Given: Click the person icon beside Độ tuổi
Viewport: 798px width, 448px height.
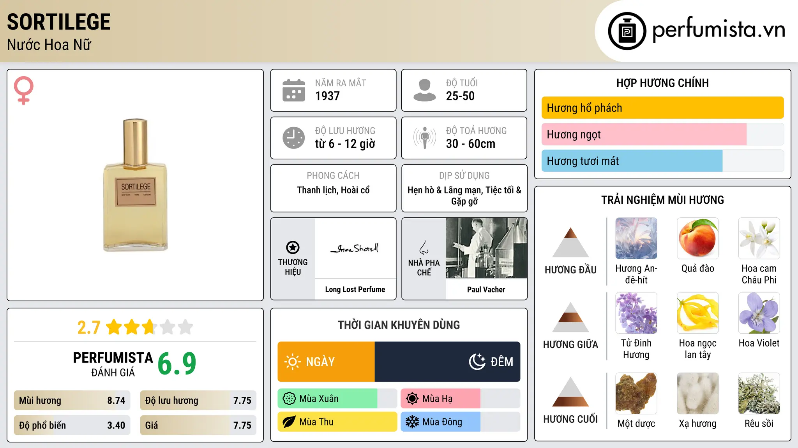Looking at the screenshot, I should (x=425, y=90).
